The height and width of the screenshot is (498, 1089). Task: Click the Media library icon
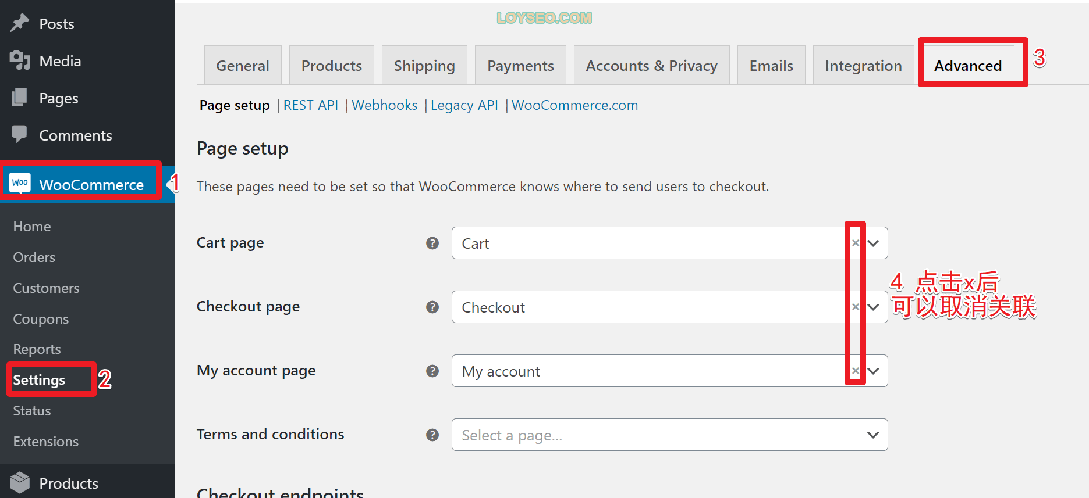coord(20,60)
